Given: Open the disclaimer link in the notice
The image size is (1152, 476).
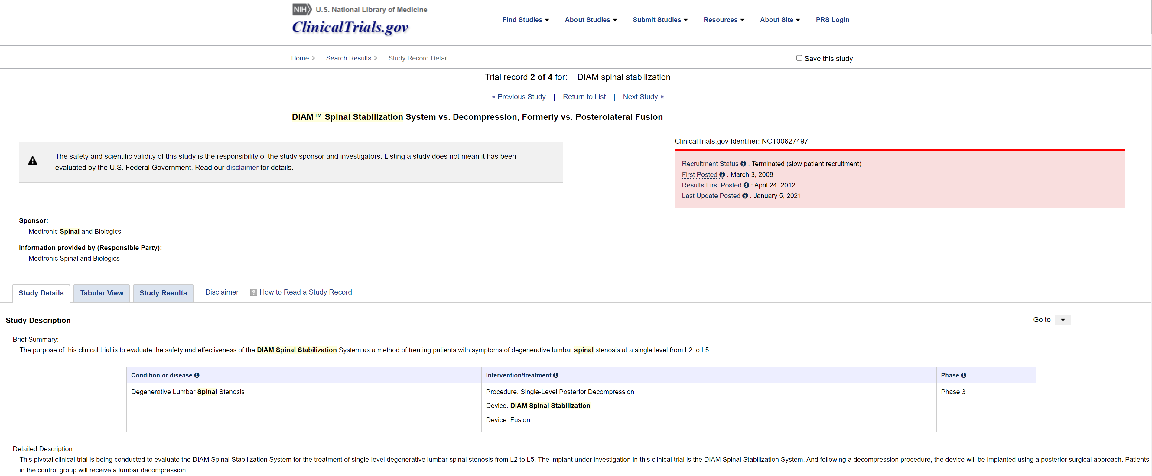Looking at the screenshot, I should tap(242, 168).
